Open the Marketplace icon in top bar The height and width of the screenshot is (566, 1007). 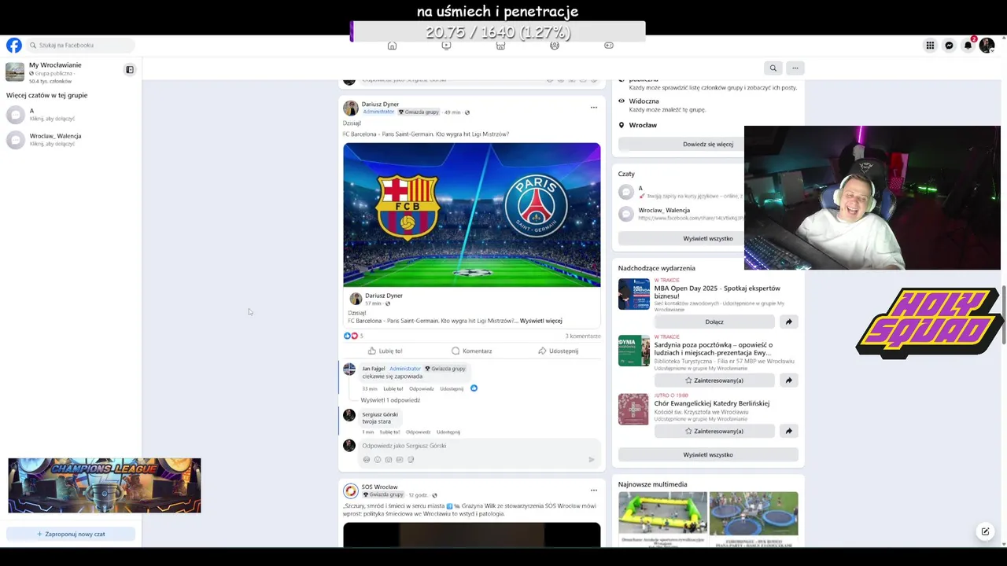pos(500,46)
